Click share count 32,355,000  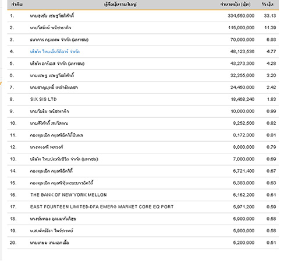[242, 75]
